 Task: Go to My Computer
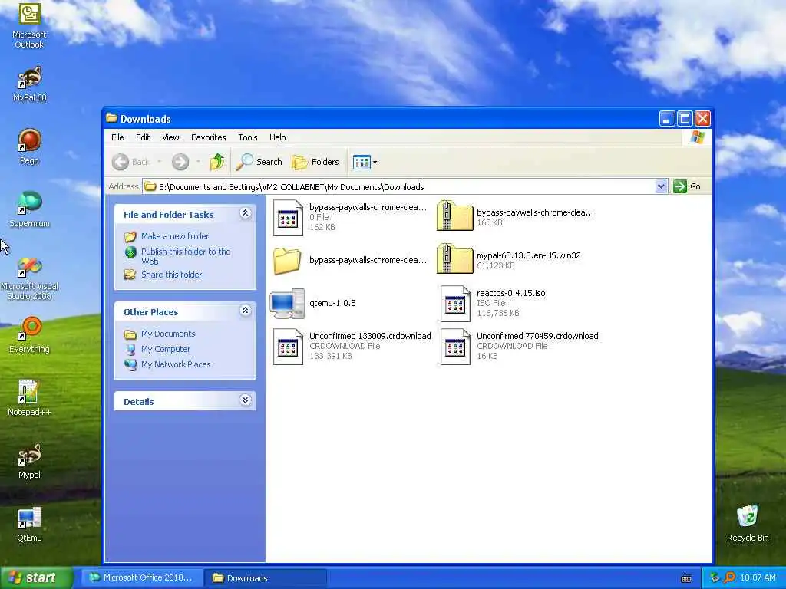[x=166, y=349]
